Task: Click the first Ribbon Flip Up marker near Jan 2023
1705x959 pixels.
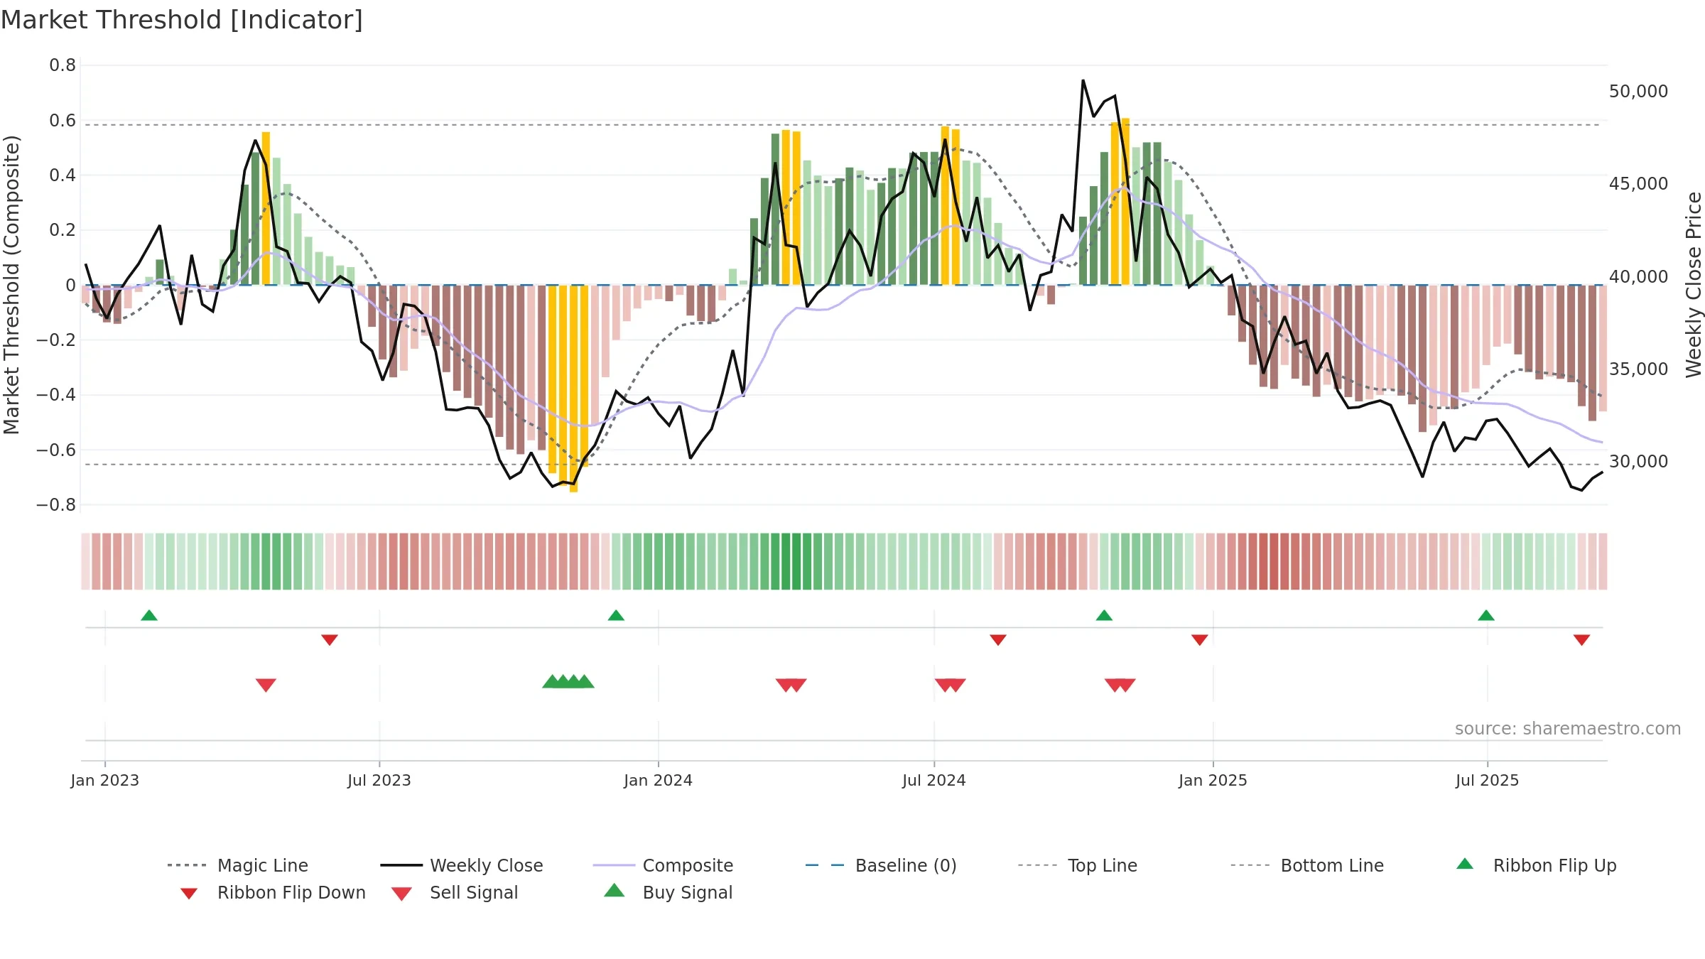Action: click(x=149, y=615)
